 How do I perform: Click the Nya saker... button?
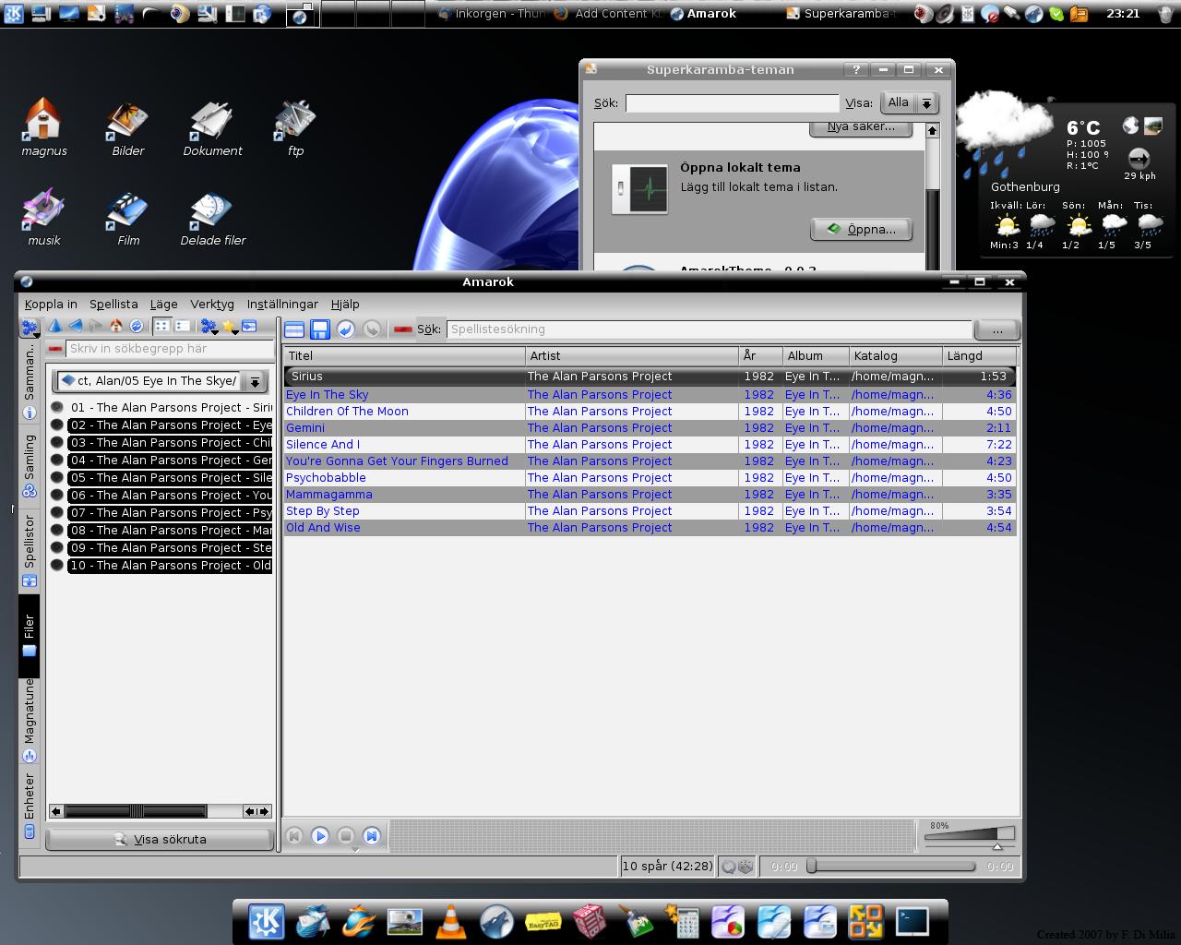pos(861,127)
